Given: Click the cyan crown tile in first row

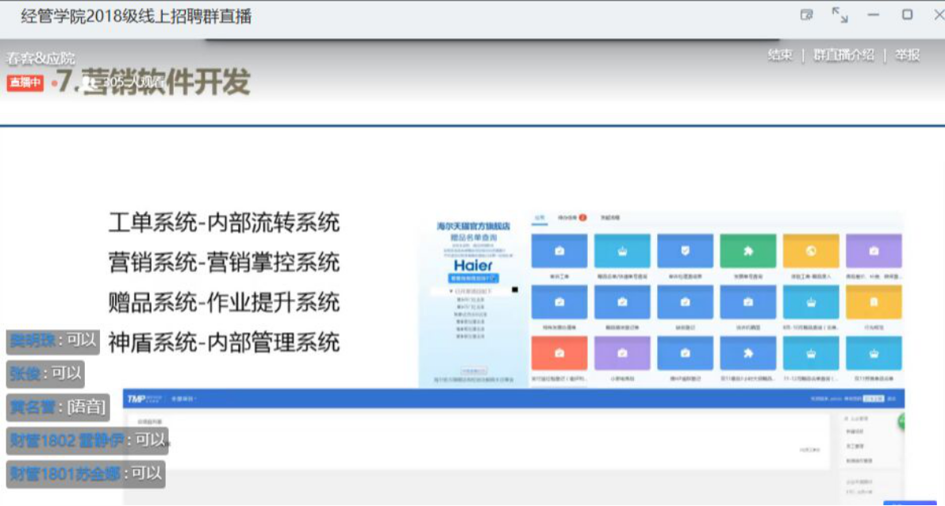Looking at the screenshot, I should click(x=622, y=251).
